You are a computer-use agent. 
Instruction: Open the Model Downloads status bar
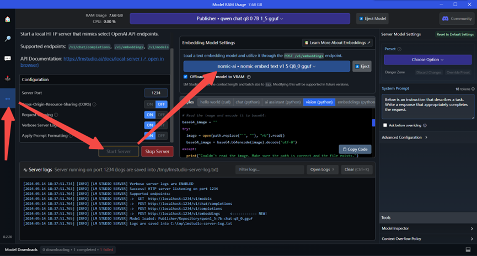tap(22, 249)
